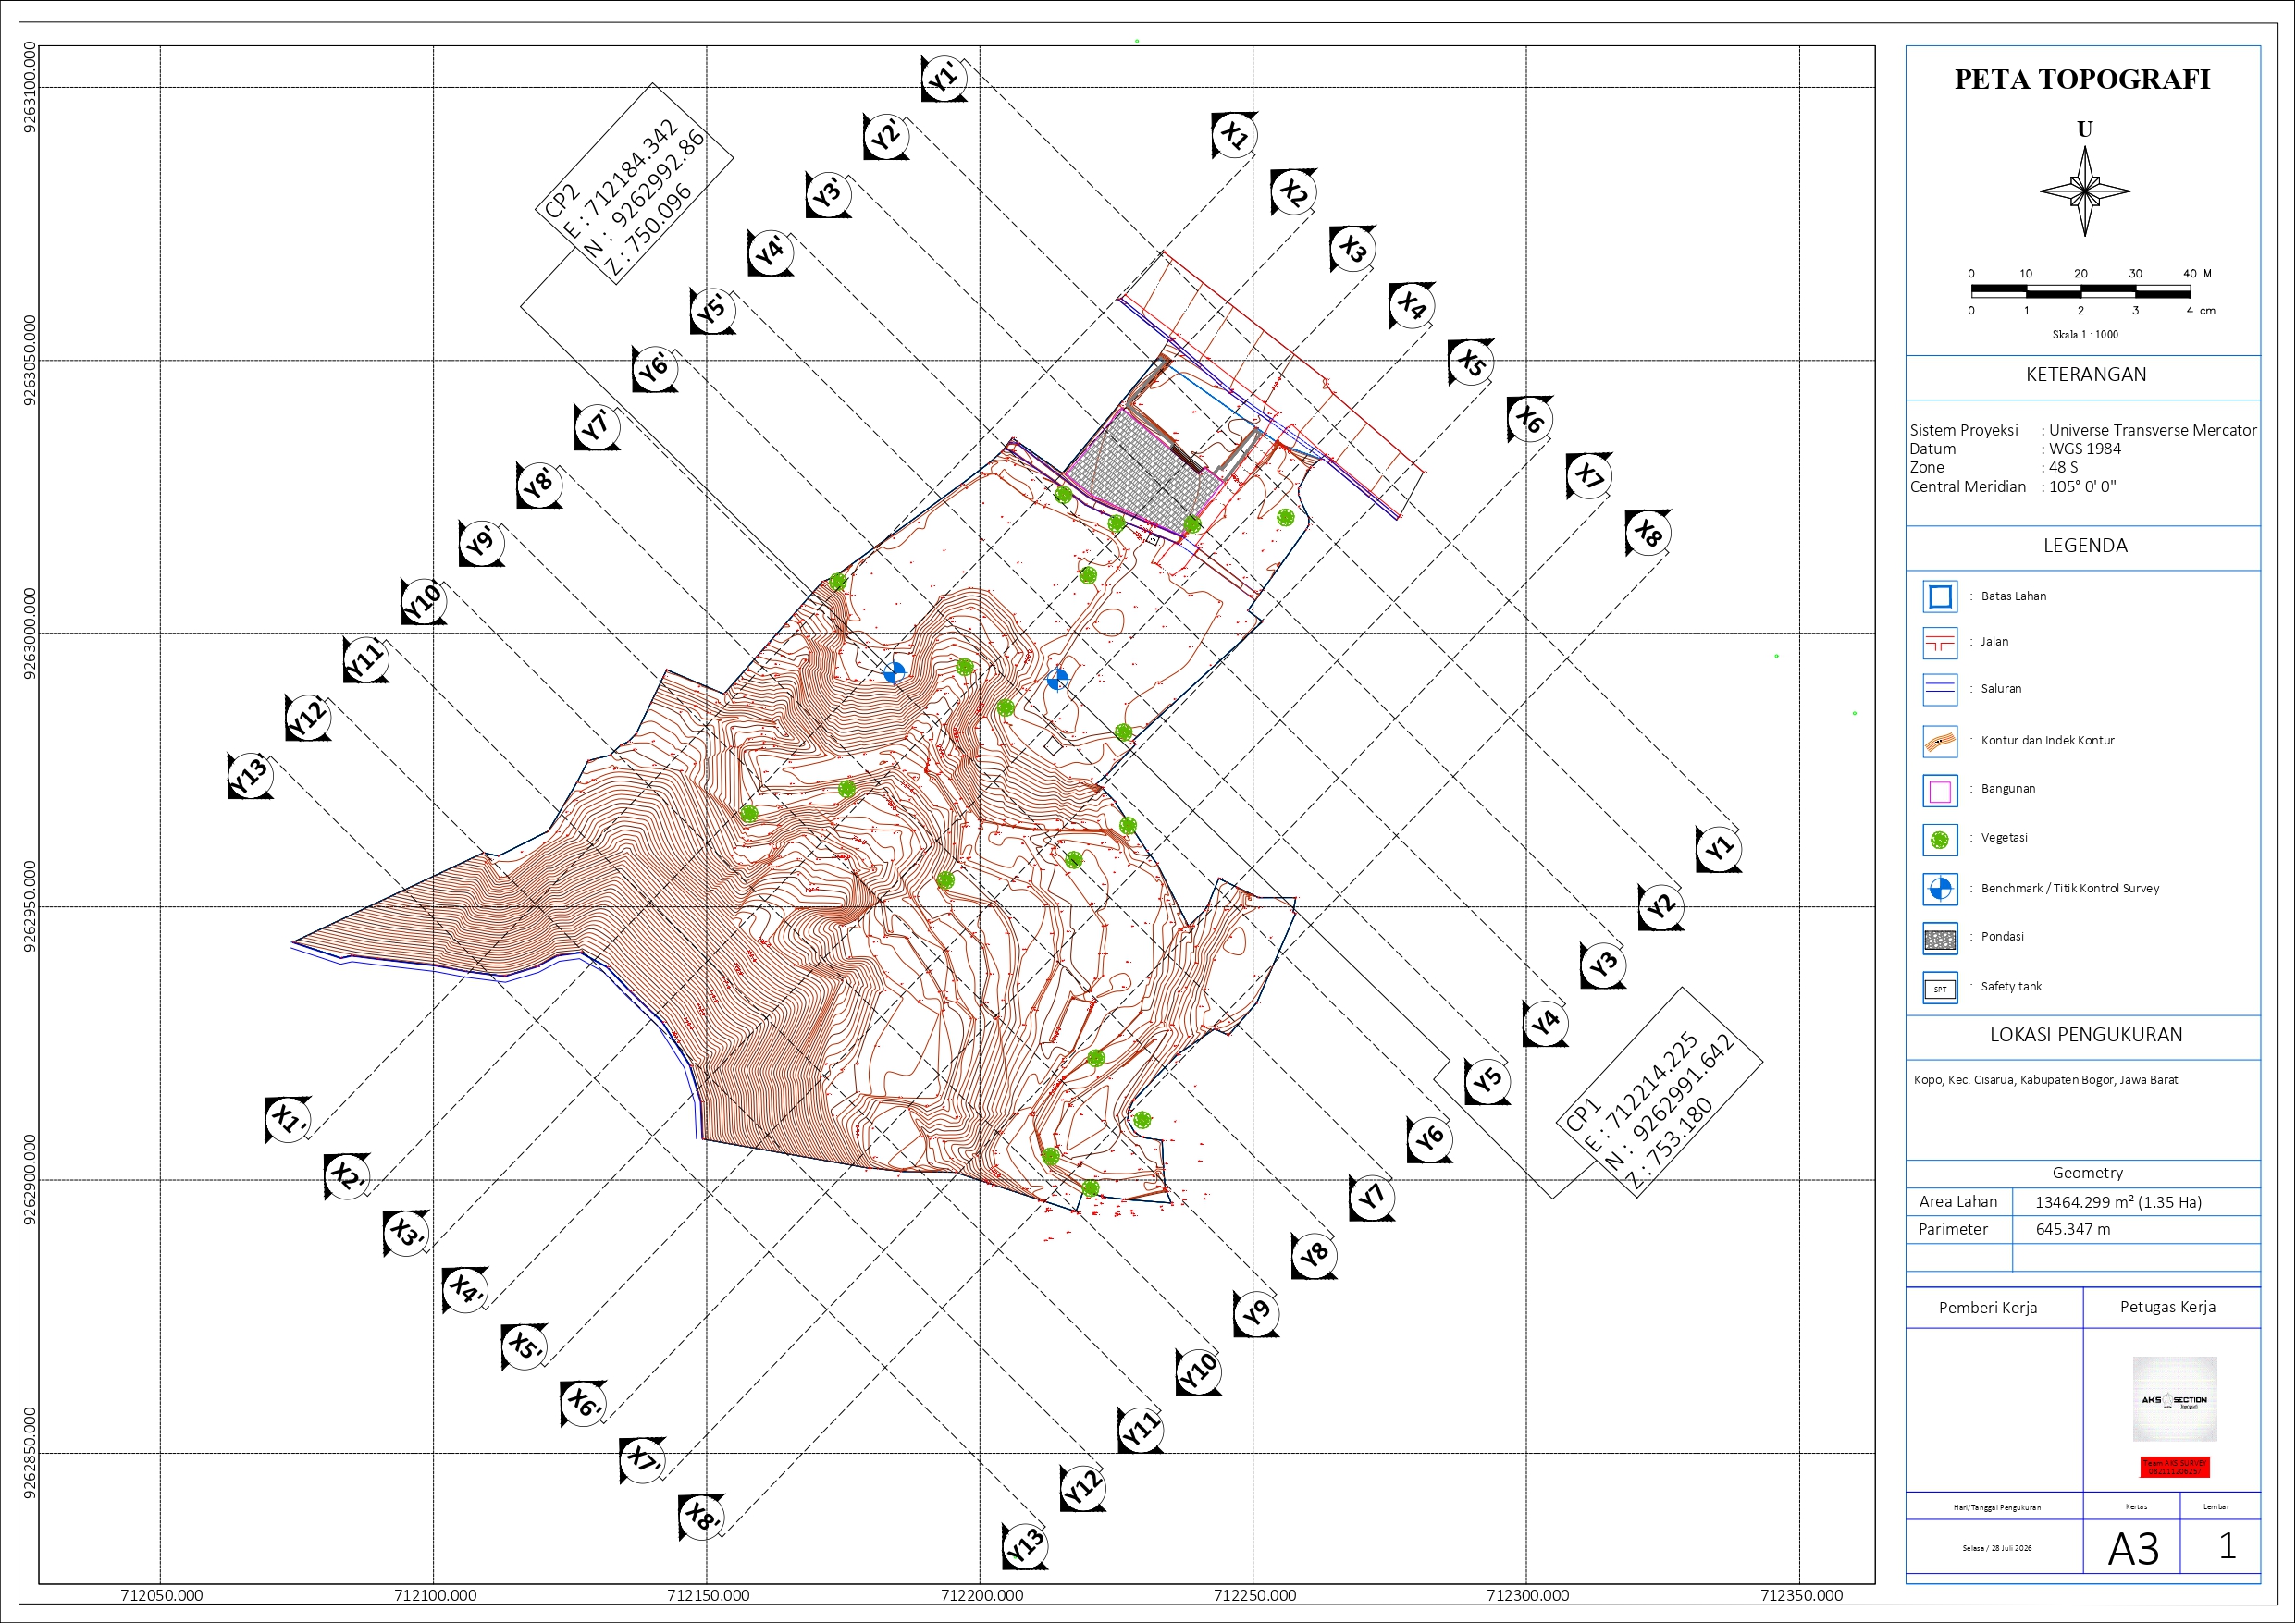This screenshot has width=2296, height=1623.
Task: Click the PETA TOPOGRAFI title
Action: coord(2082,79)
